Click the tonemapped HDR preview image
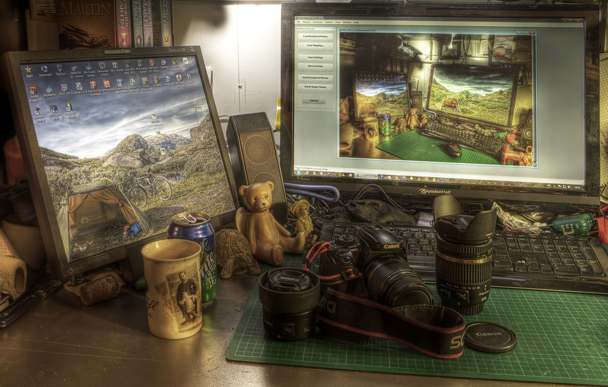The image size is (608, 387). tap(436, 100)
